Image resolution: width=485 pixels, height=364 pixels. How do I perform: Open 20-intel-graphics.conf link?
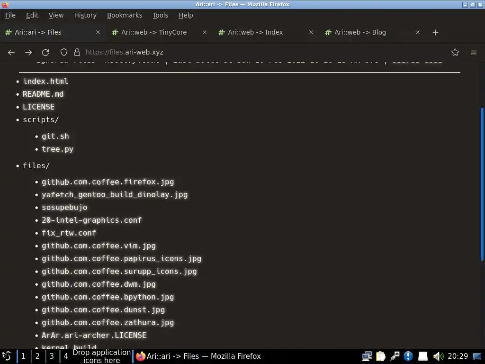[x=92, y=220]
